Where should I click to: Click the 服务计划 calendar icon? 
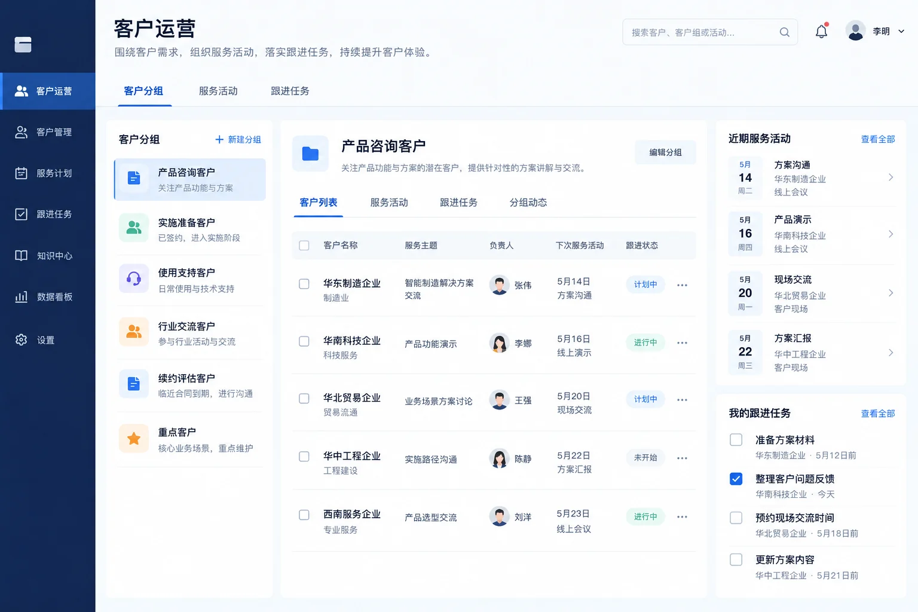pyautogui.click(x=22, y=173)
